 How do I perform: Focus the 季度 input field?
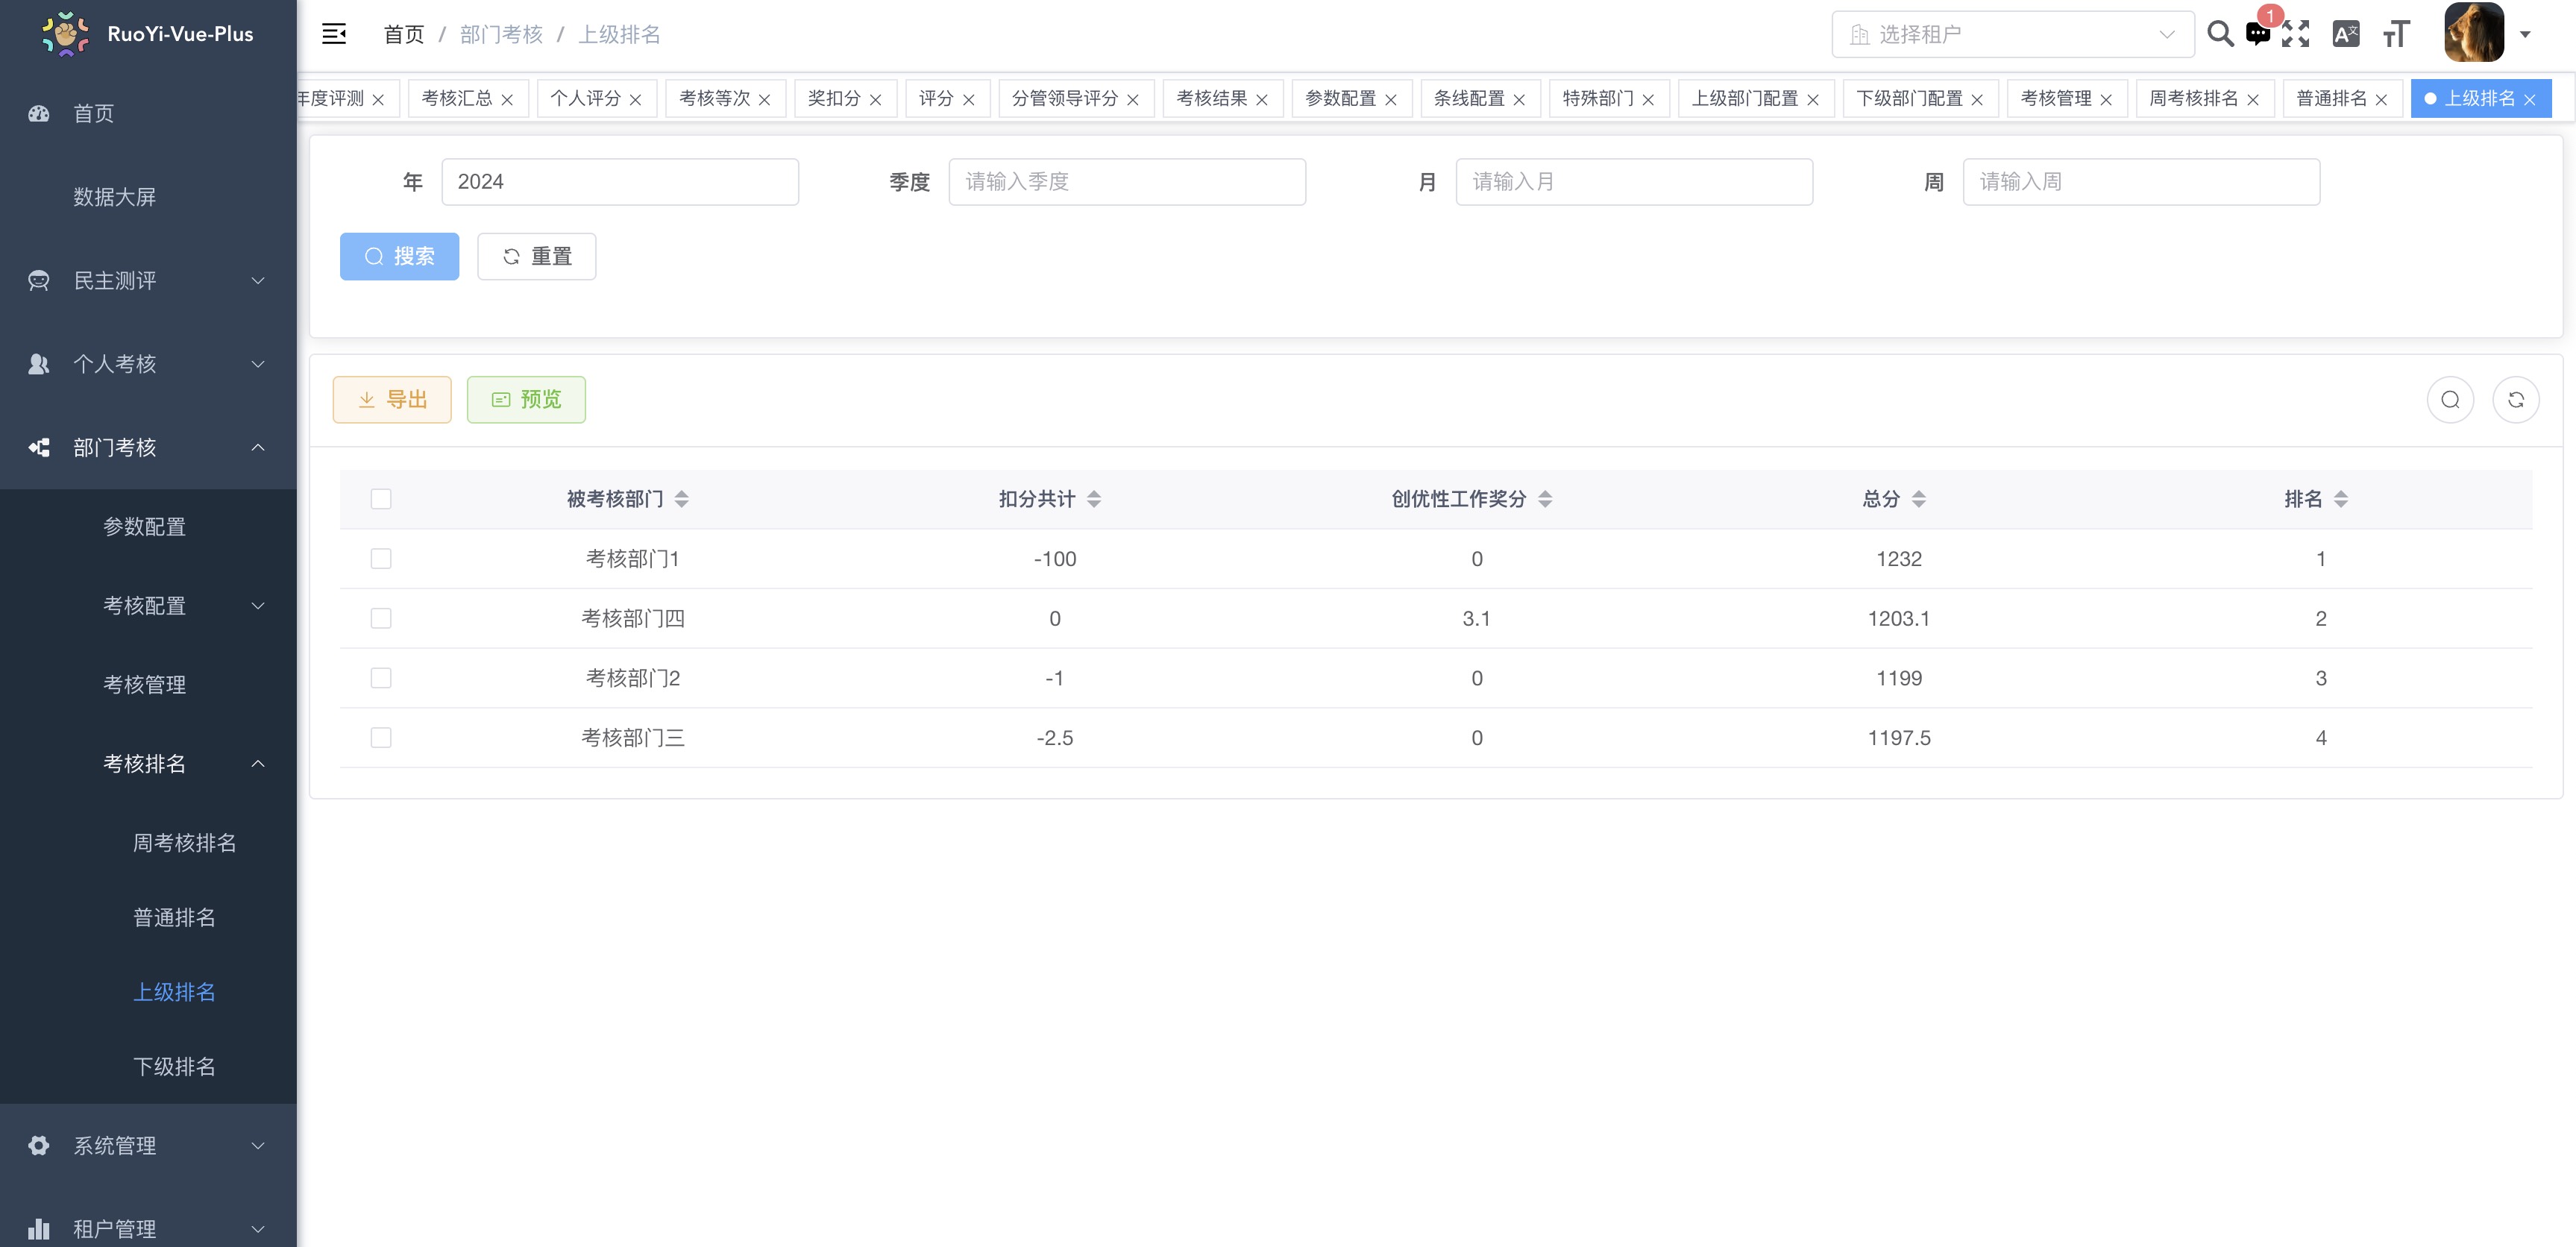coord(1127,182)
